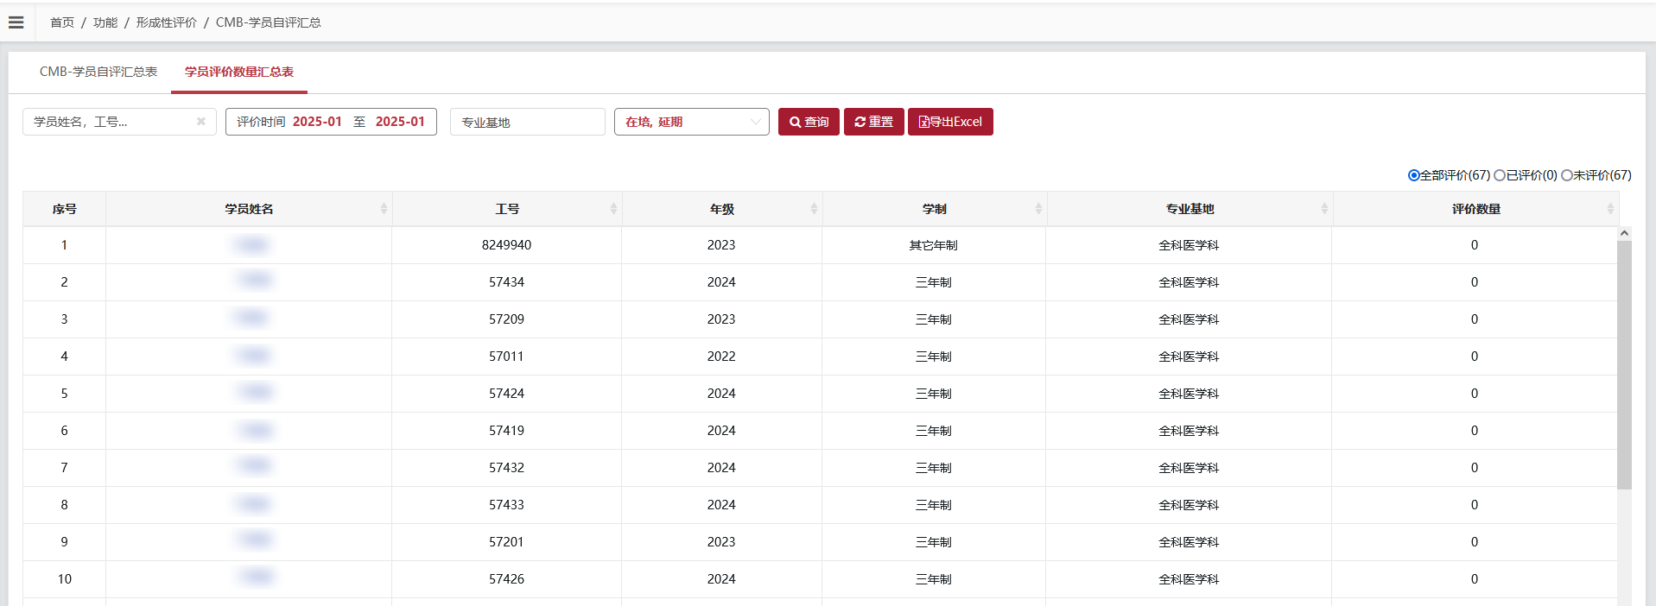Screen dimensions: 1656x606
Task: Expand the 在培, 延期 status dropdown
Action: tap(691, 122)
